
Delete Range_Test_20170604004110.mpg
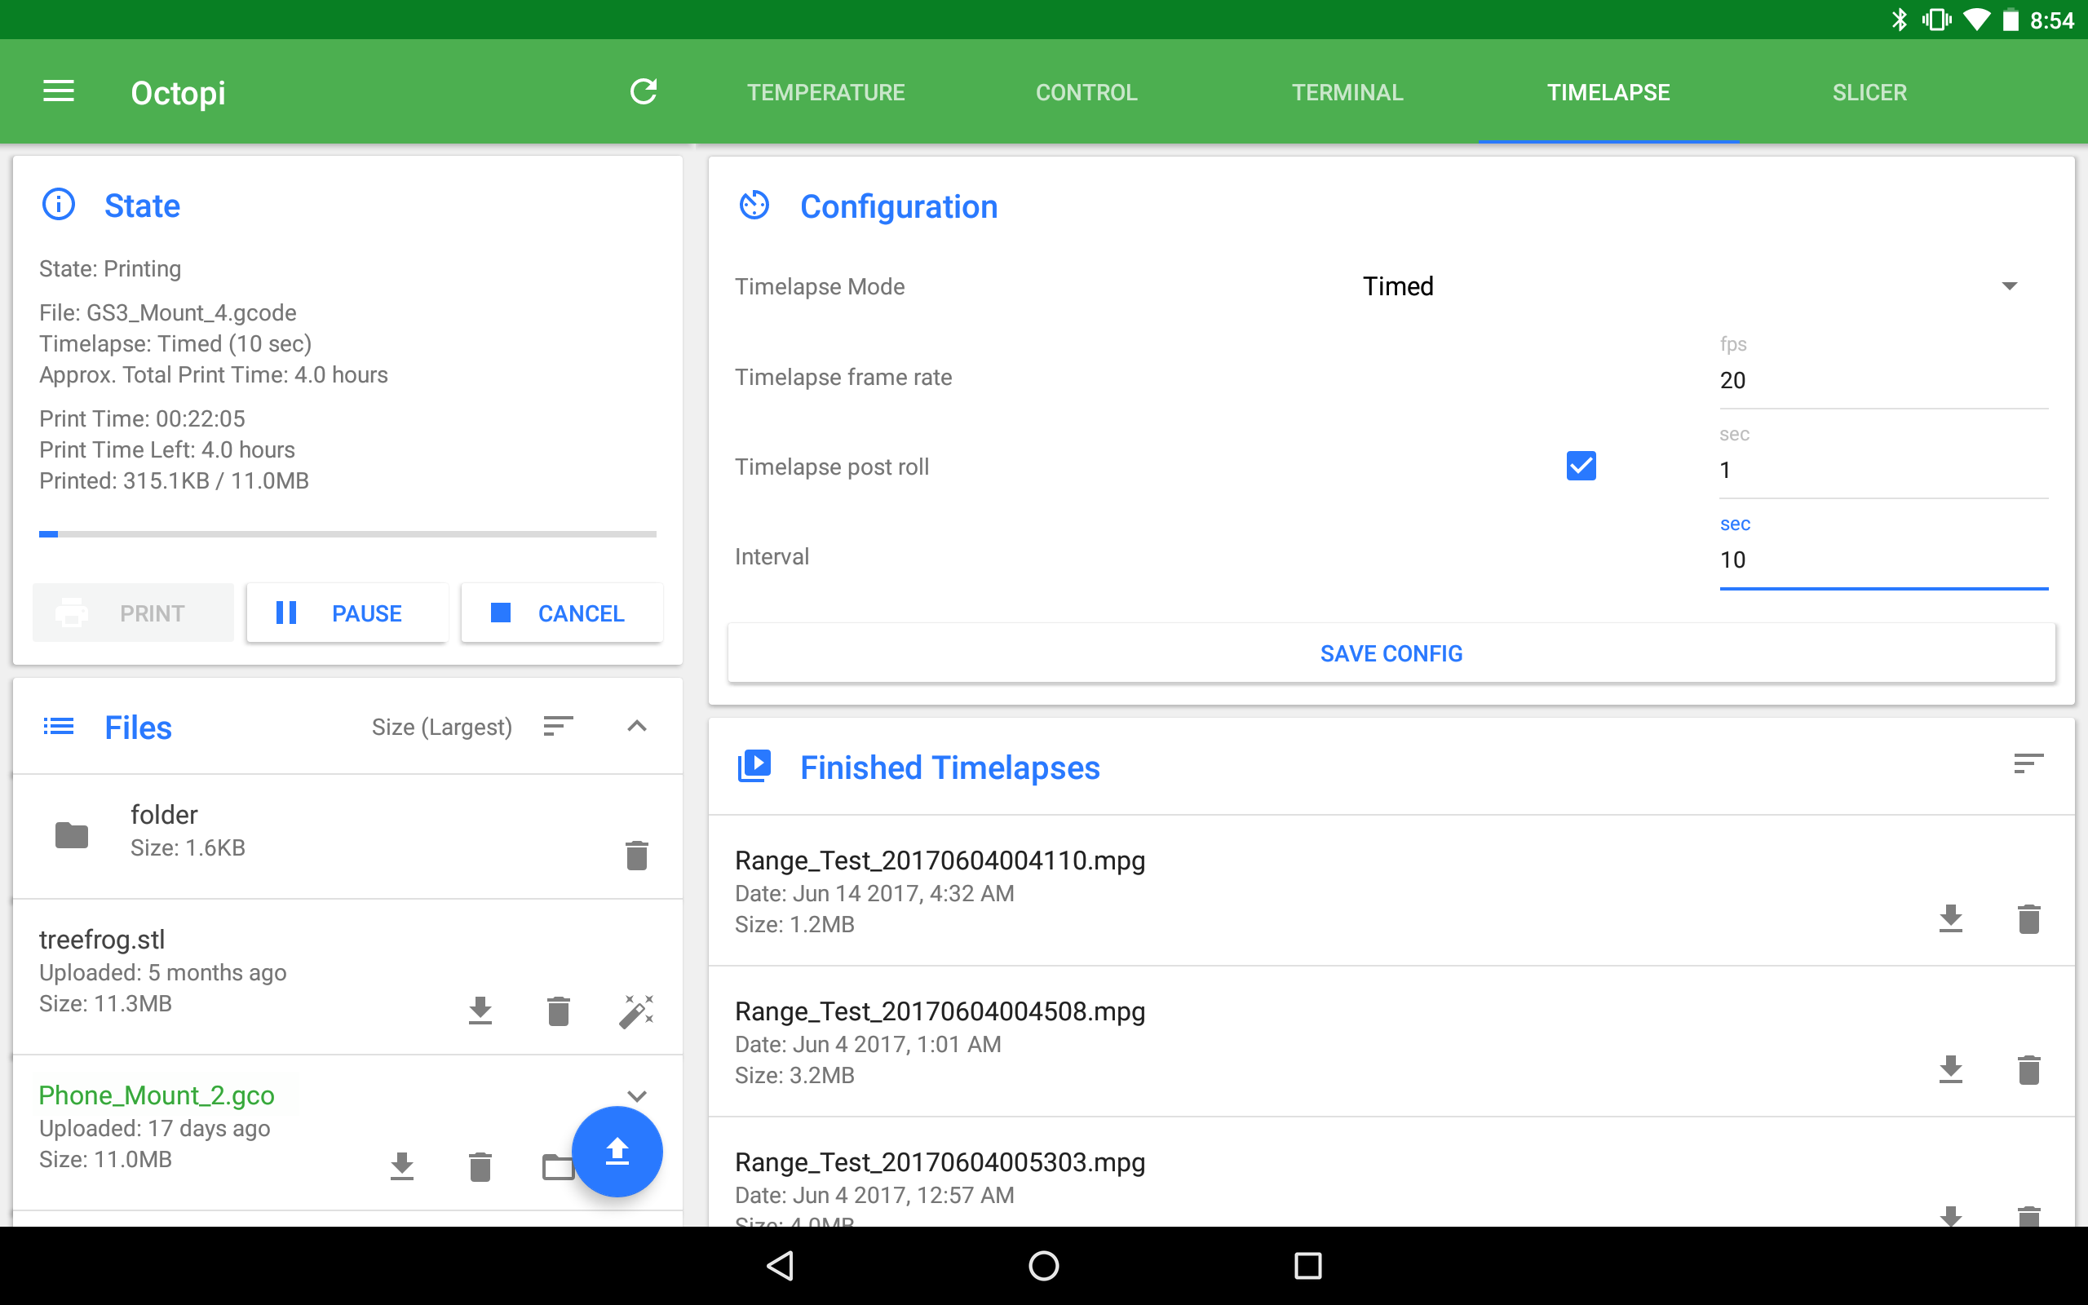2029,918
